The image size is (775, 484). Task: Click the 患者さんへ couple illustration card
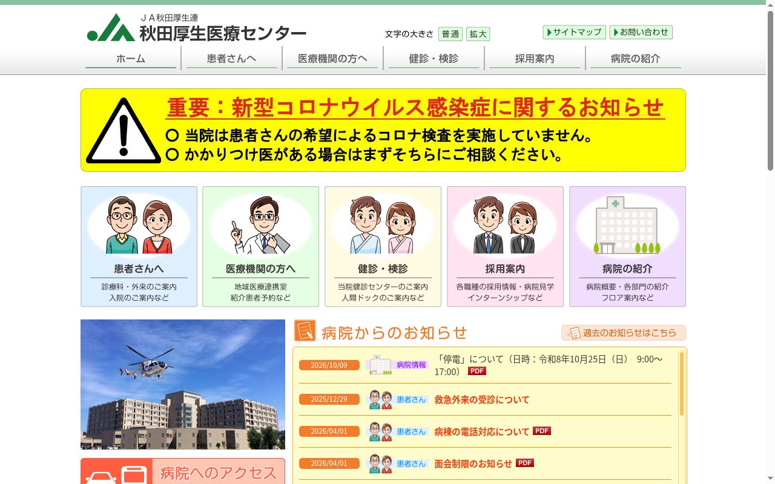[139, 246]
